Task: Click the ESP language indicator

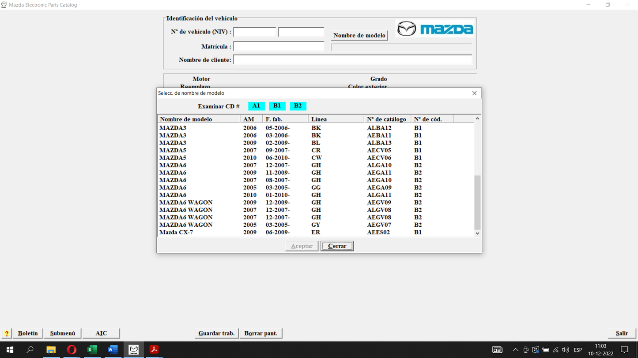Action: pyautogui.click(x=578, y=350)
